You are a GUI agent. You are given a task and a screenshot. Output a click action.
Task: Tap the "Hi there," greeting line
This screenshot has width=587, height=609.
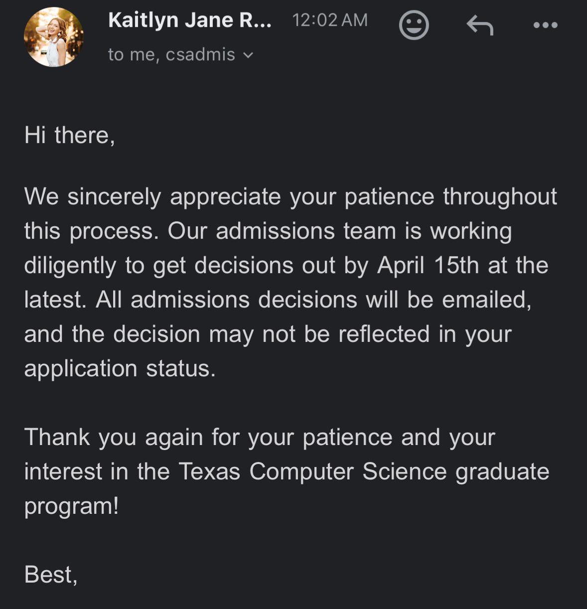coord(70,136)
